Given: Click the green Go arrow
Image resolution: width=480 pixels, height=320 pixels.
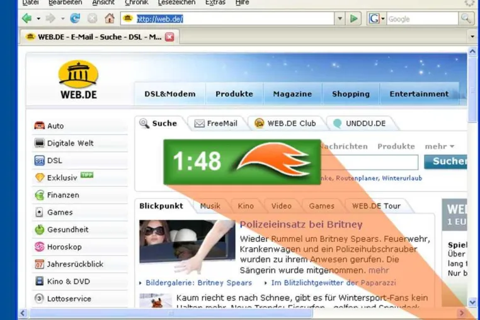Looking at the screenshot, I should pos(353,19).
